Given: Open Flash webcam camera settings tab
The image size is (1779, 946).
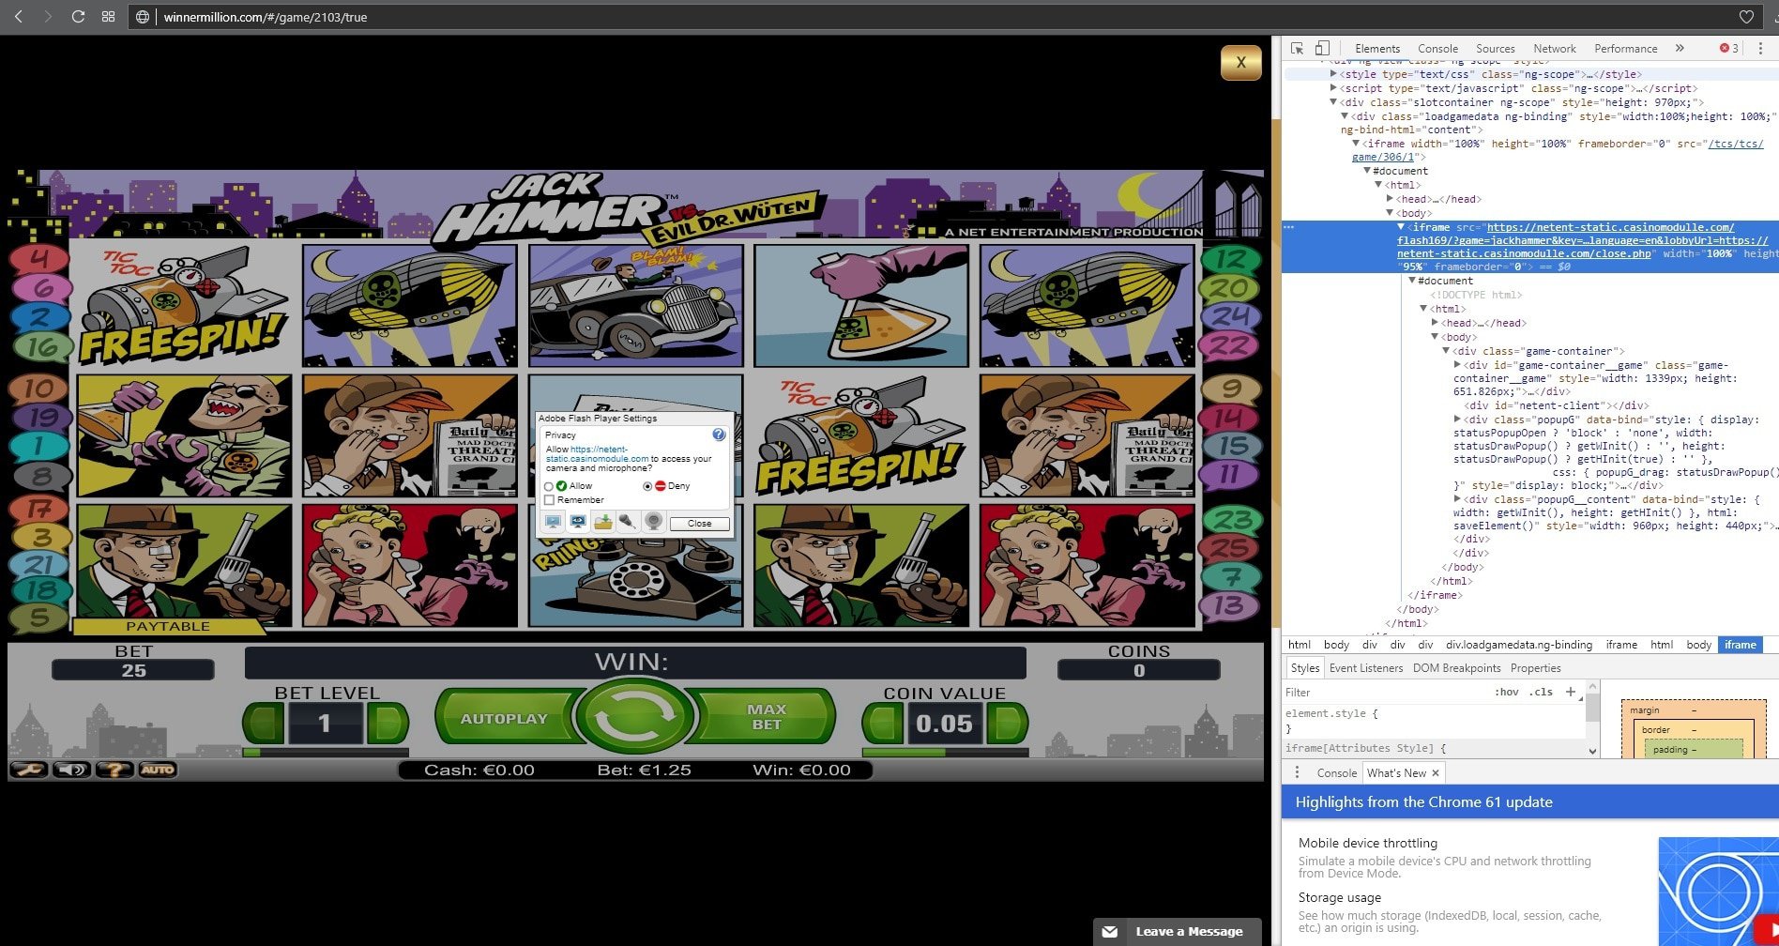Looking at the screenshot, I should [654, 522].
